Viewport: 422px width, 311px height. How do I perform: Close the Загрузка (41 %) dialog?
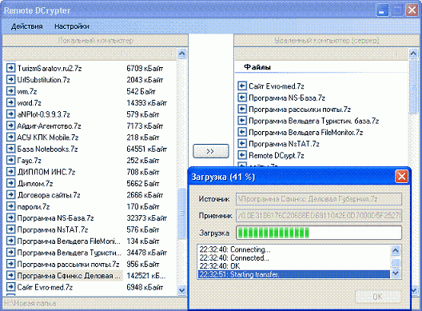pyautogui.click(x=401, y=177)
